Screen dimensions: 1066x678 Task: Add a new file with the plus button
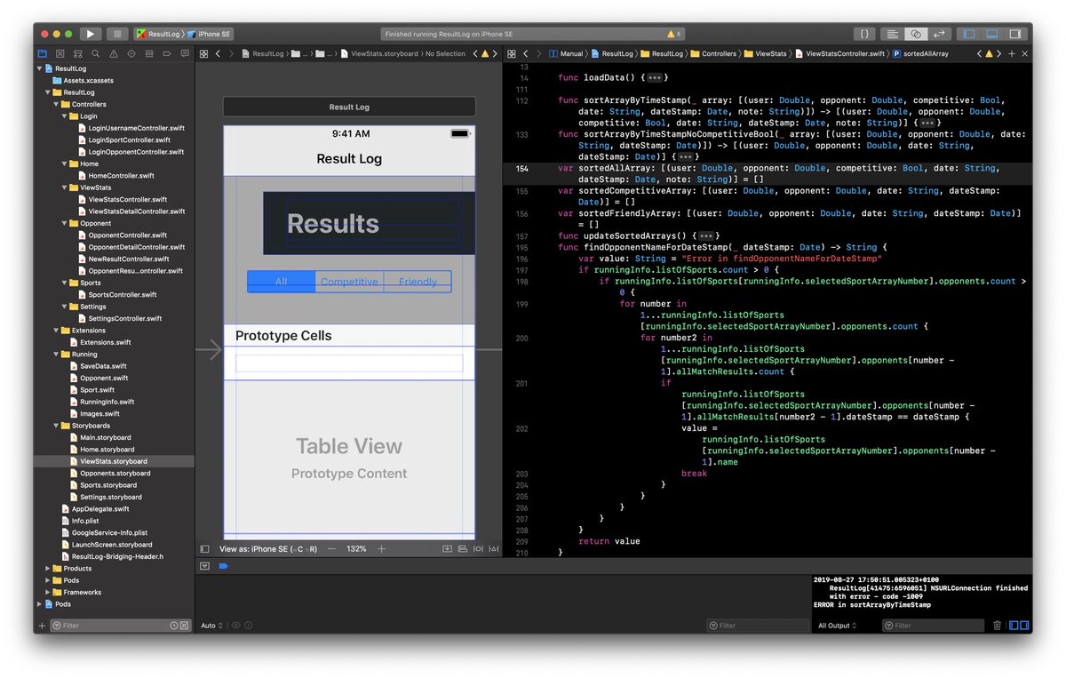[41, 626]
